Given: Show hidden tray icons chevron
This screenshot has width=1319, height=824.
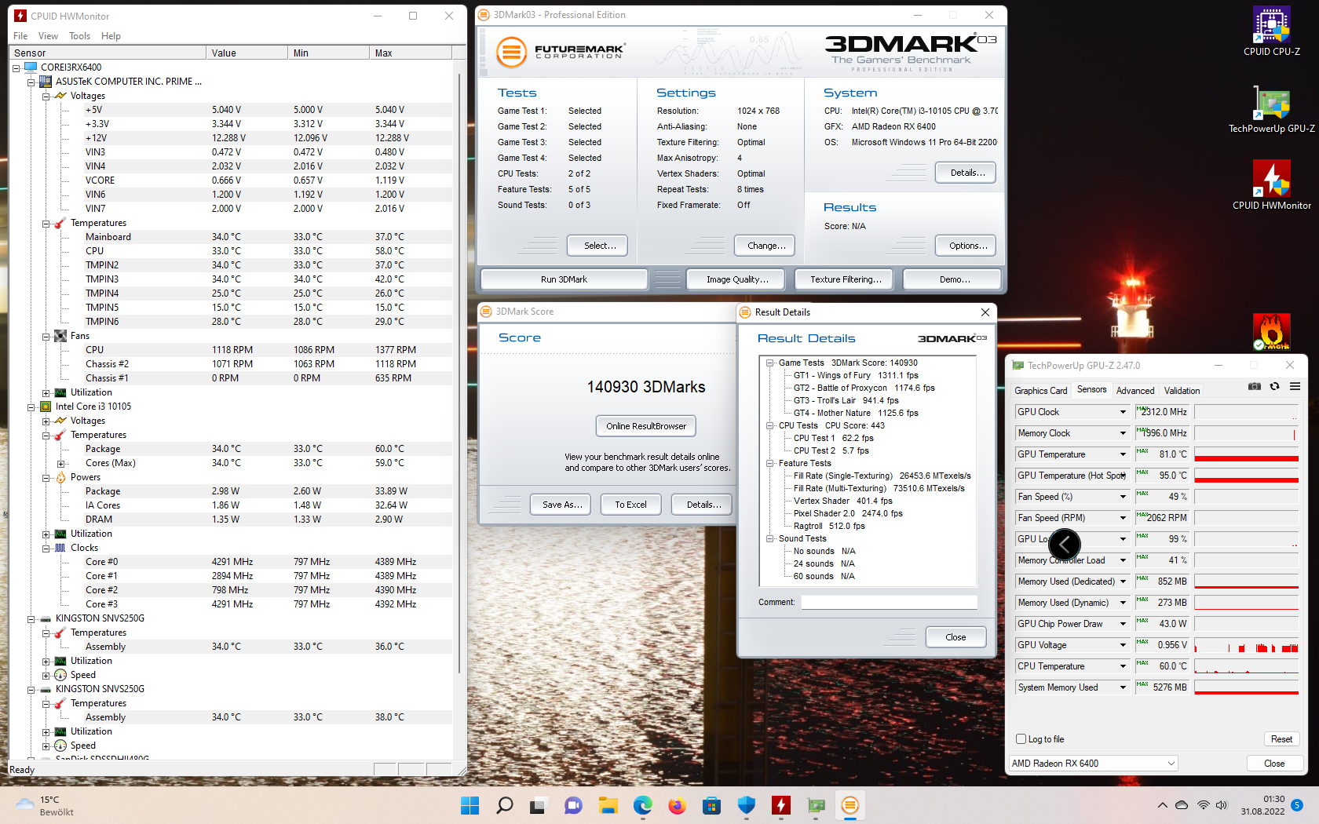Looking at the screenshot, I should point(1162,805).
